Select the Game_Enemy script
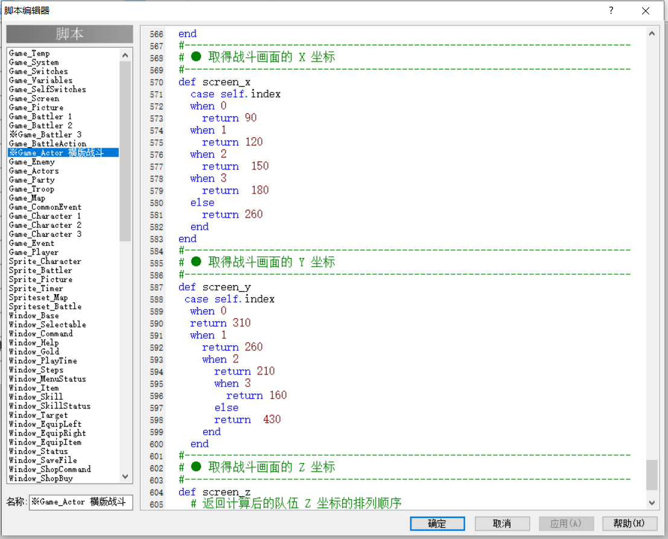Image resolution: width=668 pixels, height=539 pixels. coord(32,162)
